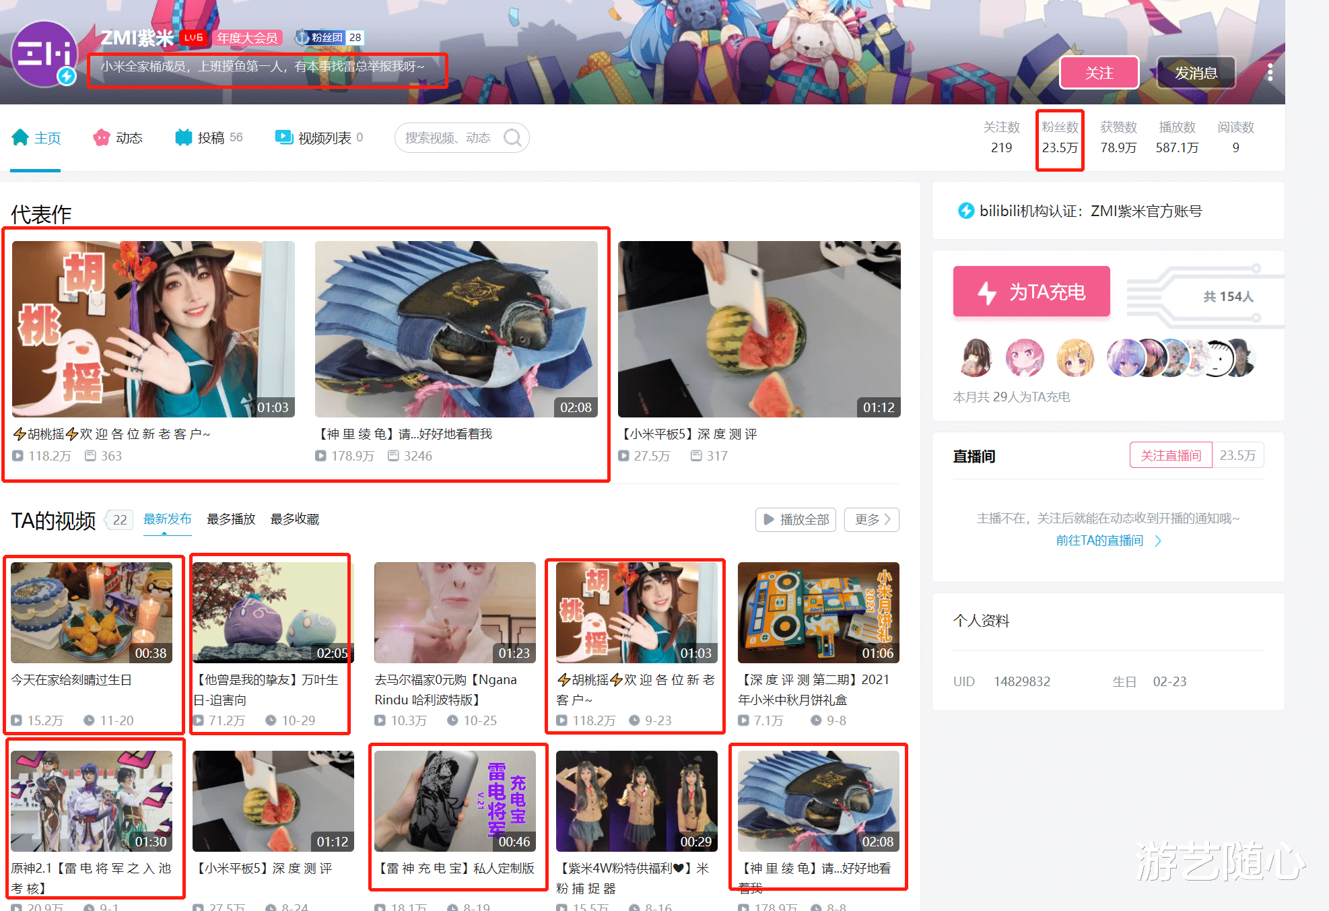Click the 发消息 message button
This screenshot has width=1329, height=911.
coord(1196,73)
